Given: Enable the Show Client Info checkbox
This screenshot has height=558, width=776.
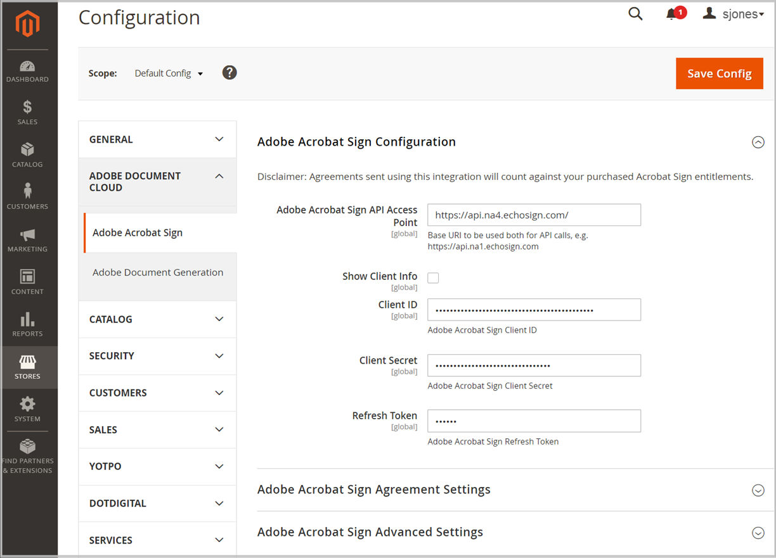Looking at the screenshot, I should (x=433, y=277).
